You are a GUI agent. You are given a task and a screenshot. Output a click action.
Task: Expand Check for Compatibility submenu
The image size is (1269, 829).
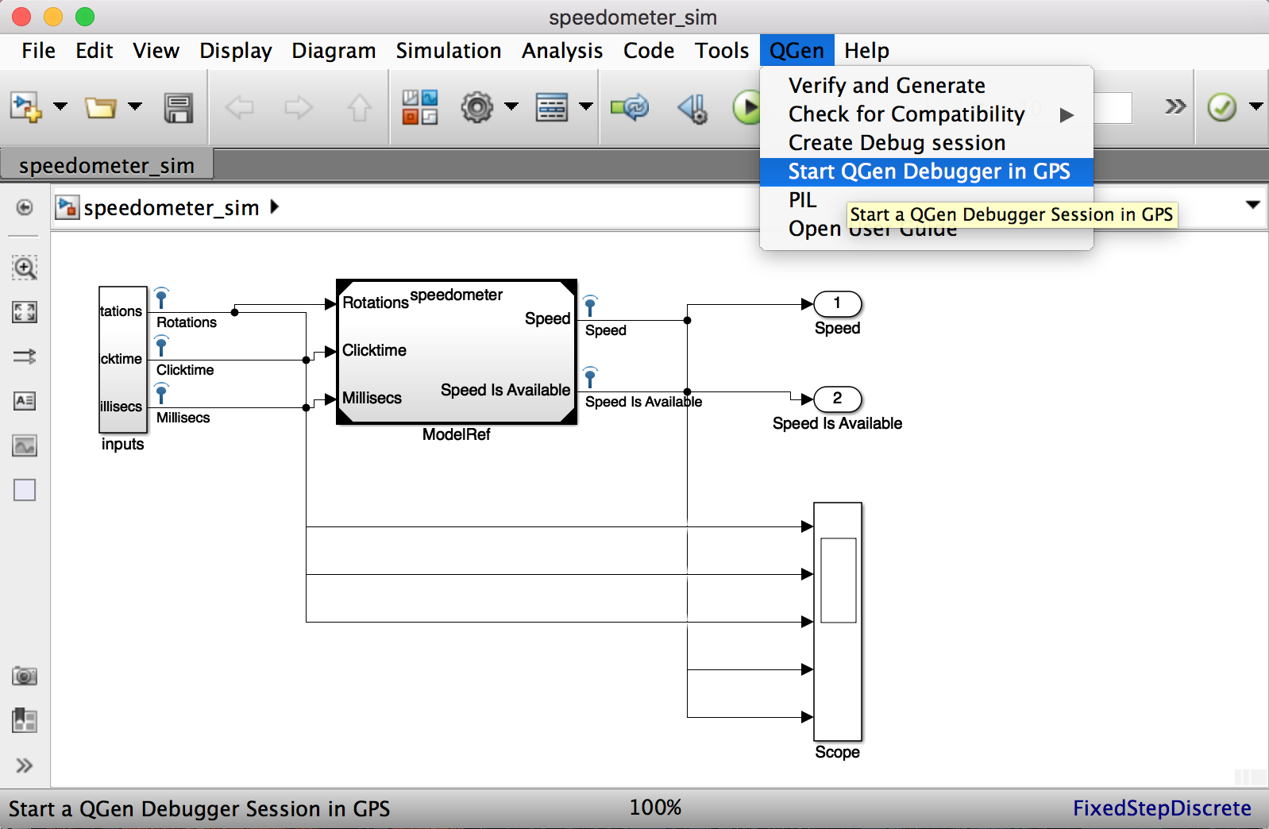coord(926,114)
